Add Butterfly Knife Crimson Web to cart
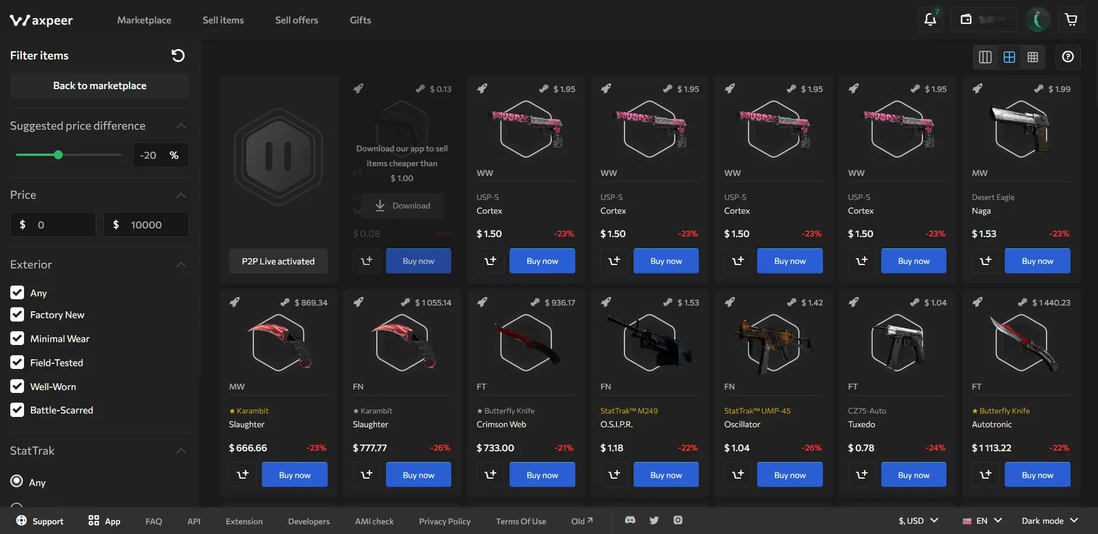Screen dimensions: 1098x534 point(491,475)
